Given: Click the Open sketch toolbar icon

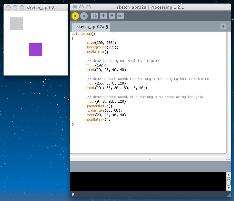Looking at the screenshot, I should click(103, 16).
